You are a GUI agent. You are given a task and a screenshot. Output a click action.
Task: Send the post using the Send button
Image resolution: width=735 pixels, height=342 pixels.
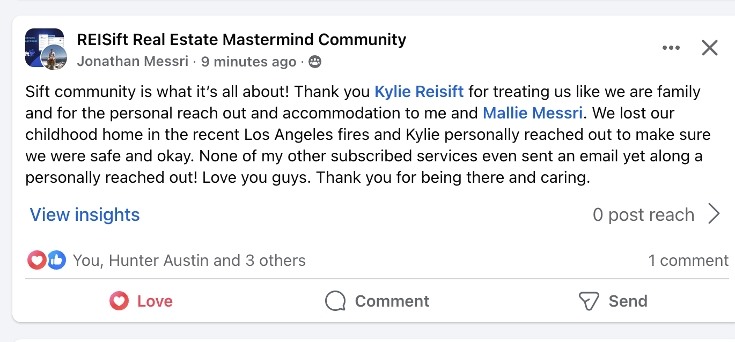click(x=613, y=301)
